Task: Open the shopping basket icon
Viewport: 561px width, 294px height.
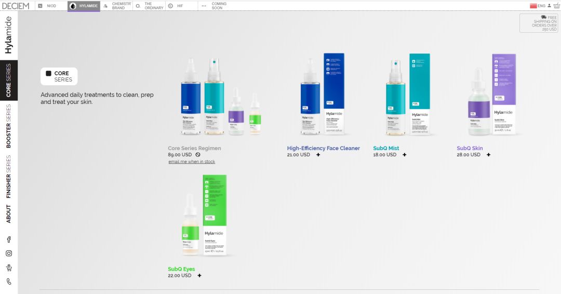Action: coord(556,6)
